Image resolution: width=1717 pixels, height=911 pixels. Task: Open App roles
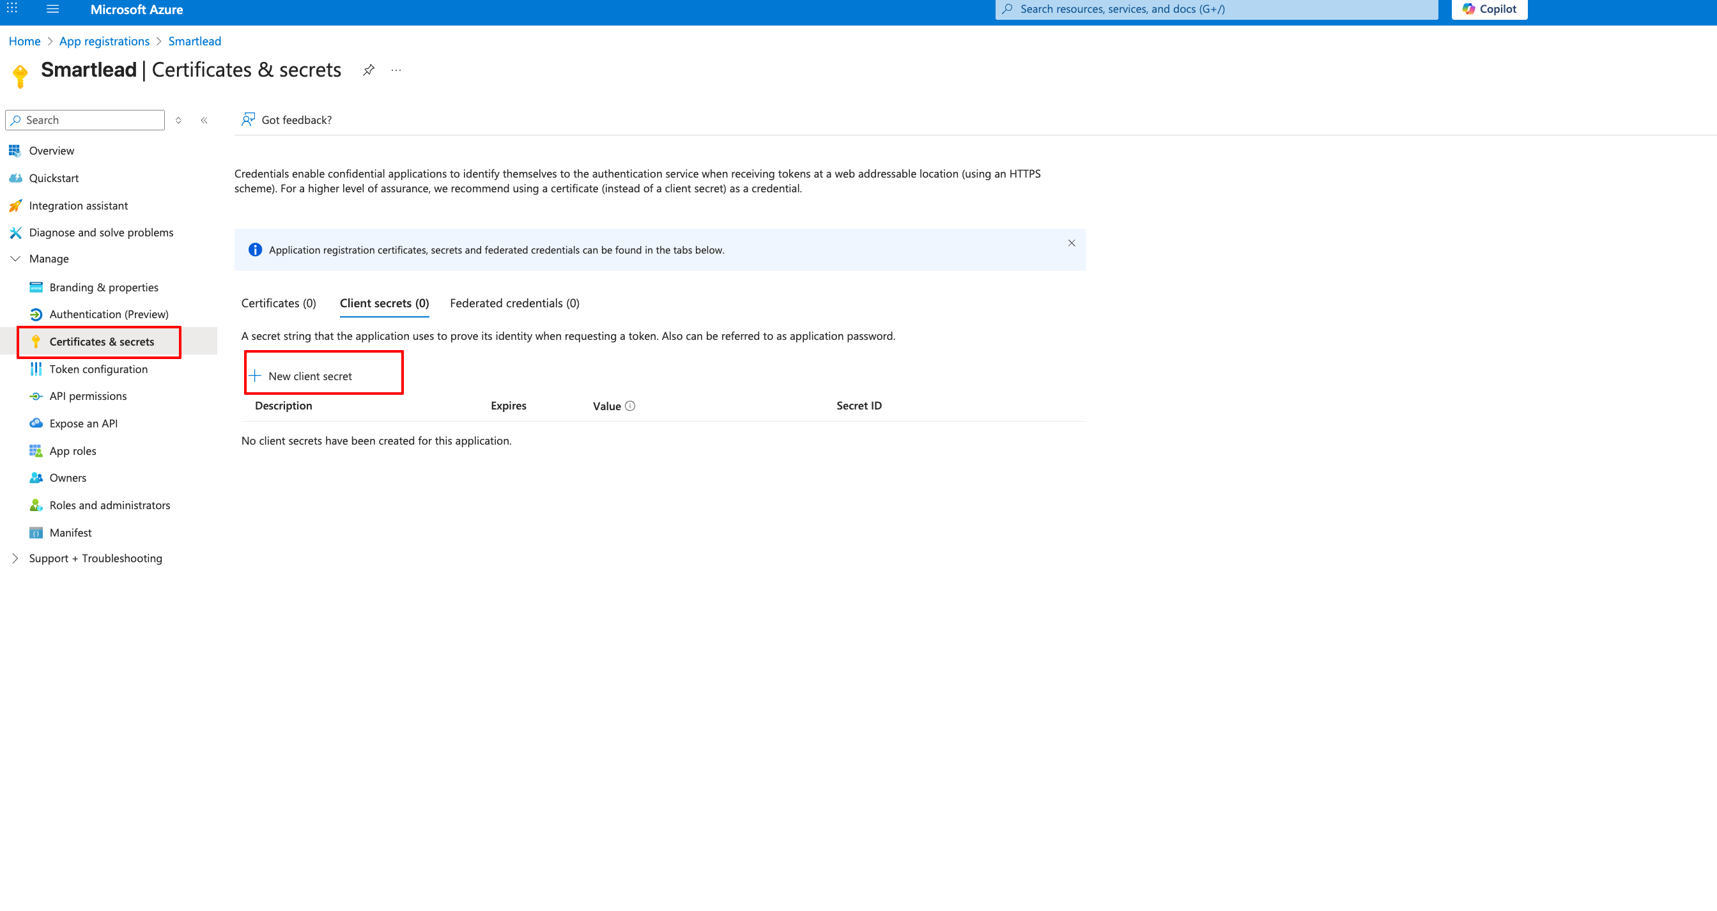(x=73, y=451)
